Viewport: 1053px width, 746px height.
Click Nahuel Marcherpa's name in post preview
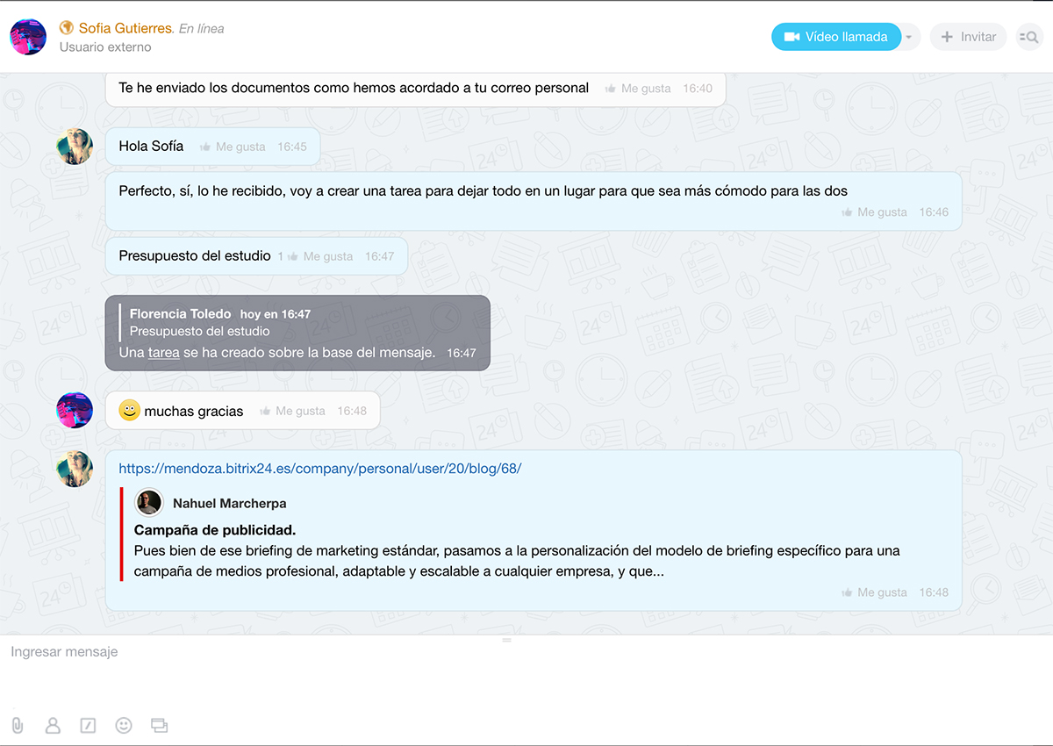point(229,503)
